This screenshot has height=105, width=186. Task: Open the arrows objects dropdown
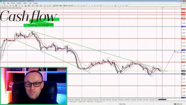127,6
